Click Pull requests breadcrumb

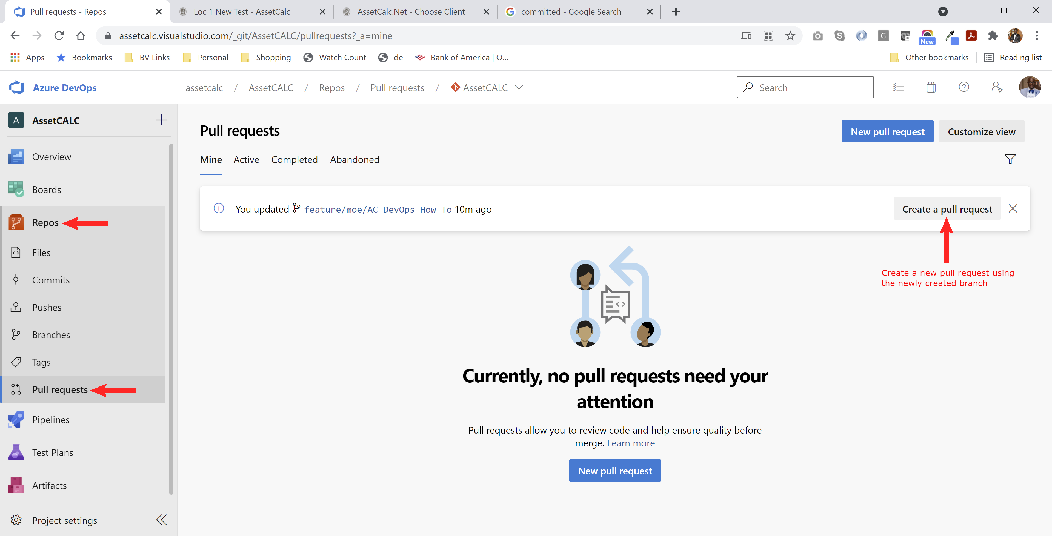[x=397, y=88]
